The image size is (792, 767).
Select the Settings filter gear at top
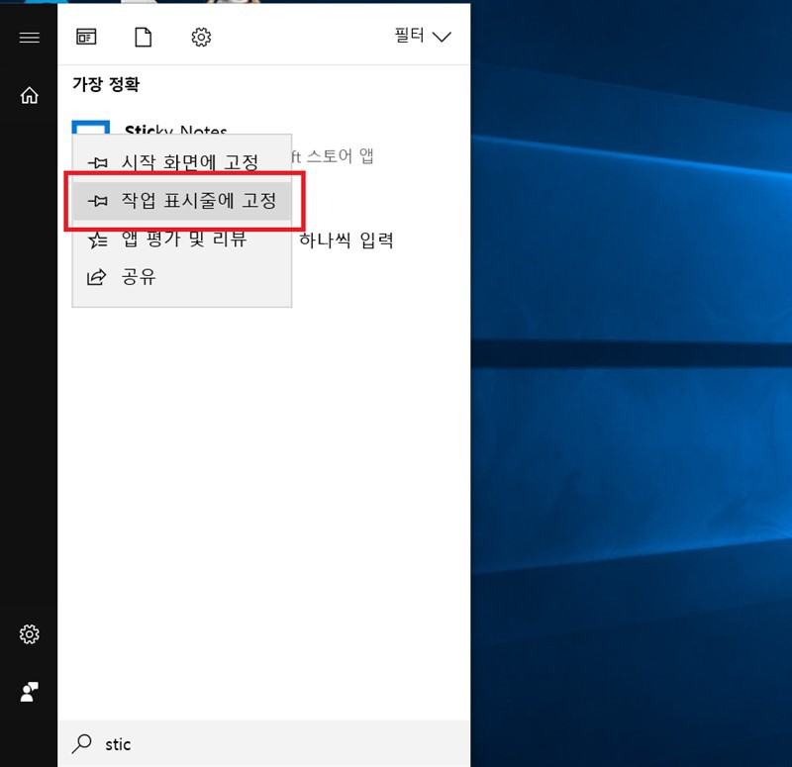tap(201, 38)
